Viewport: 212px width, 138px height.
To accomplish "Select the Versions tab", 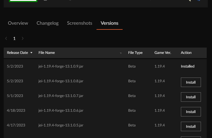I will pyautogui.click(x=109, y=23).
